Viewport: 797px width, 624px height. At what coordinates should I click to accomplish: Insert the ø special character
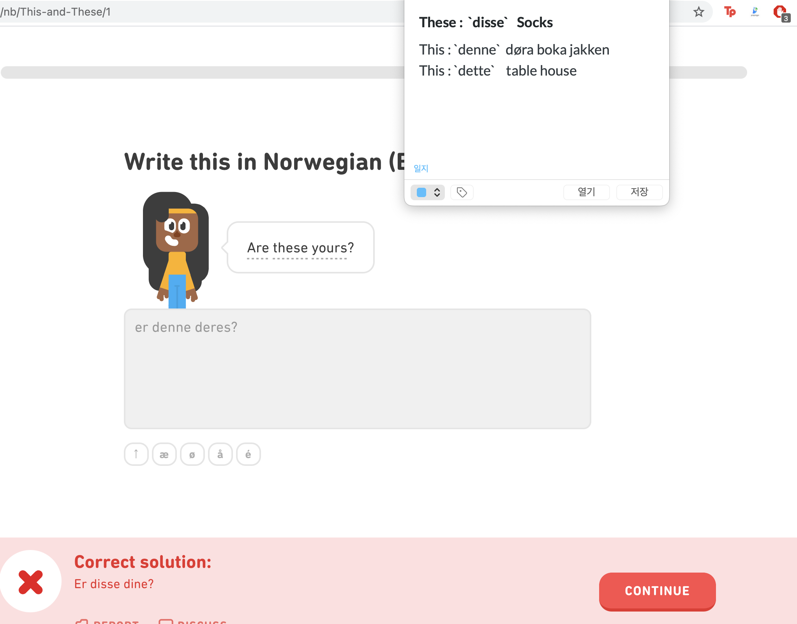pyautogui.click(x=192, y=454)
